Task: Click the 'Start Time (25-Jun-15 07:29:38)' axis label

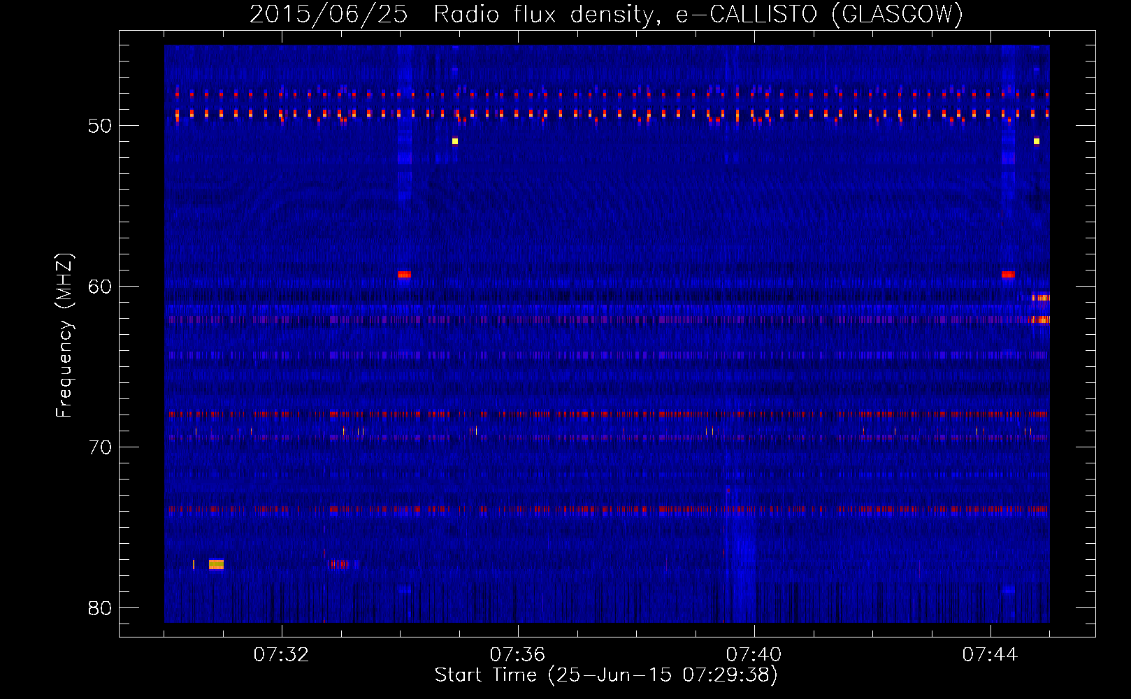Action: point(606,675)
